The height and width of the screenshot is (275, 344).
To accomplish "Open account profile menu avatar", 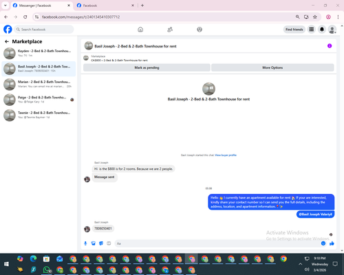I will pyautogui.click(x=332, y=30).
